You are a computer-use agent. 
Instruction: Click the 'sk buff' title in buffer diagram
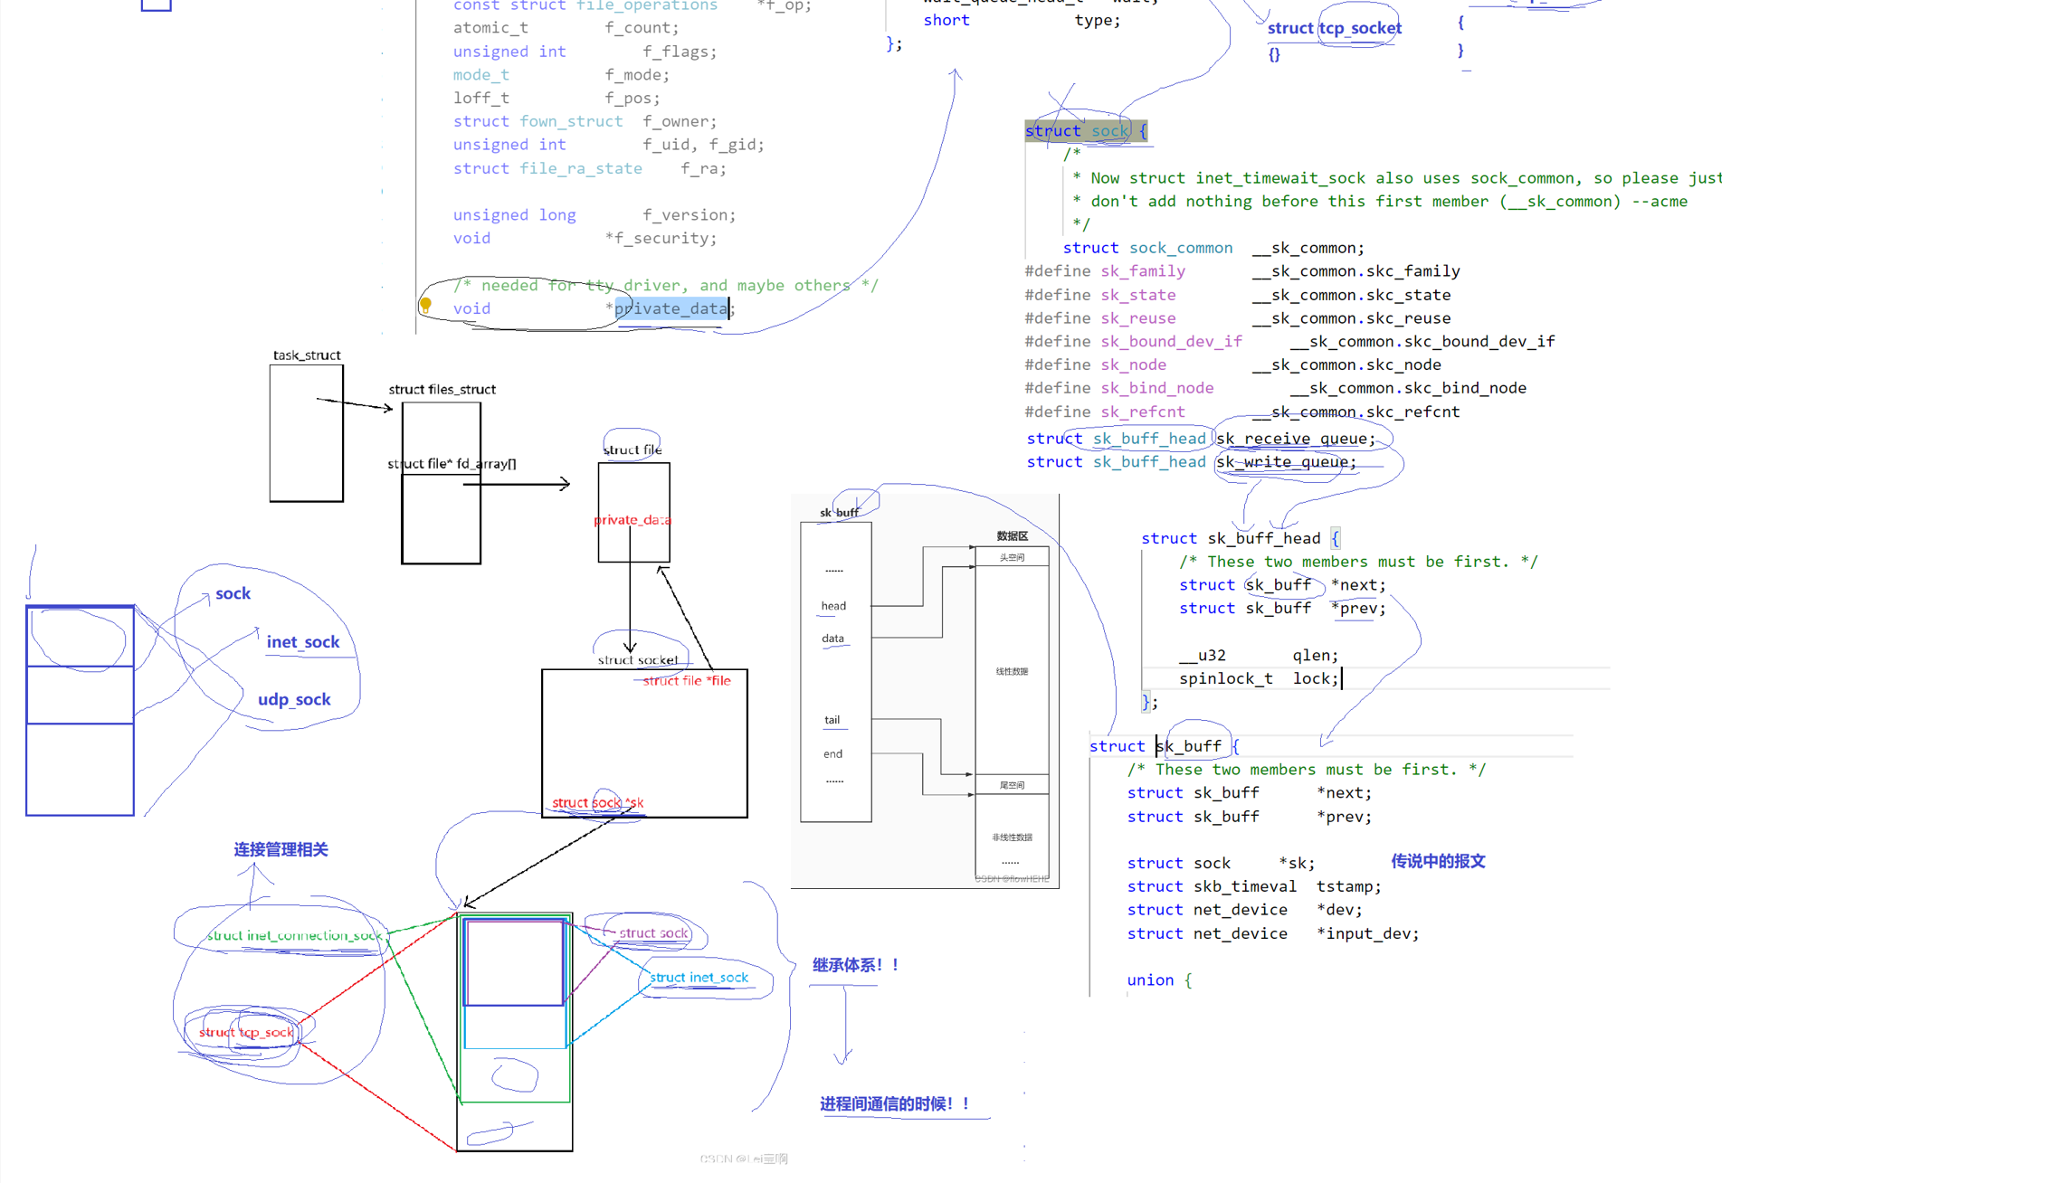tap(839, 513)
